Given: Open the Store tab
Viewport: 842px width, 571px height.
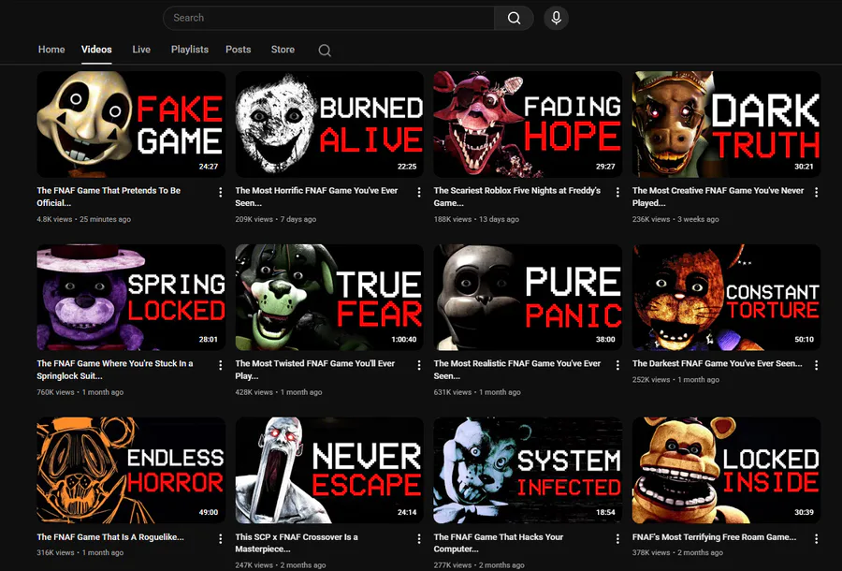Looking at the screenshot, I should pos(283,50).
